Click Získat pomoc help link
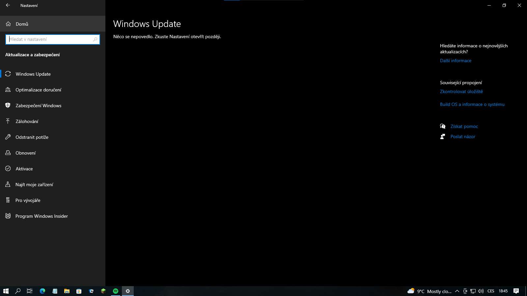 [464, 127]
